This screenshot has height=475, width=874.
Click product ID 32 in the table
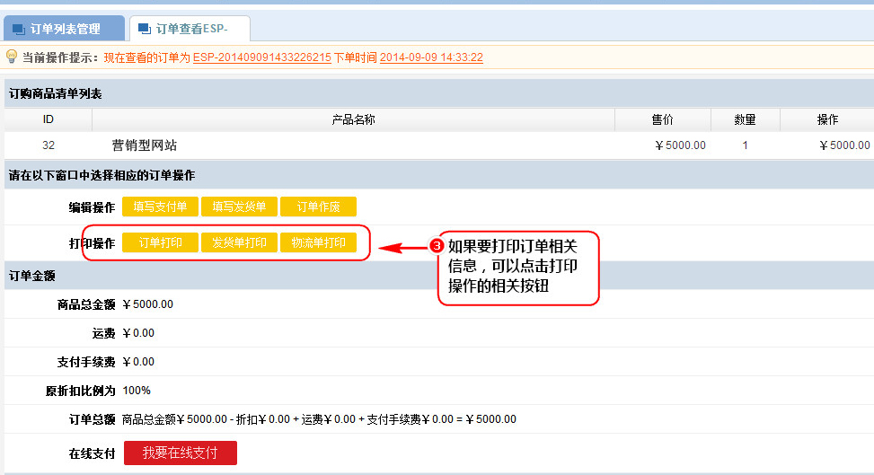click(x=49, y=145)
